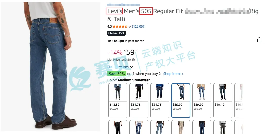
Task: Open the list price info icon
Action: pos(133,60)
